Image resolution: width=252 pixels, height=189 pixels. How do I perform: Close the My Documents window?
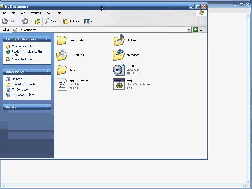pos(204,7)
